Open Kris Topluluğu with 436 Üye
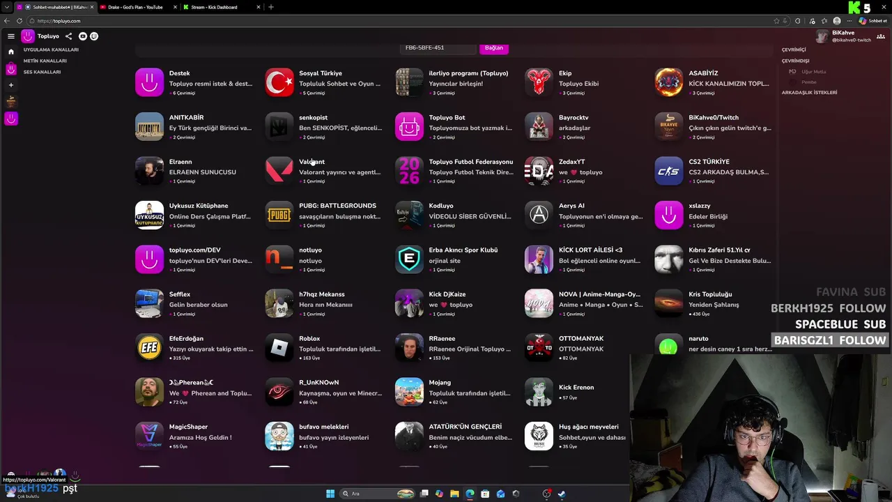This screenshot has width=892, height=502. 714,304
